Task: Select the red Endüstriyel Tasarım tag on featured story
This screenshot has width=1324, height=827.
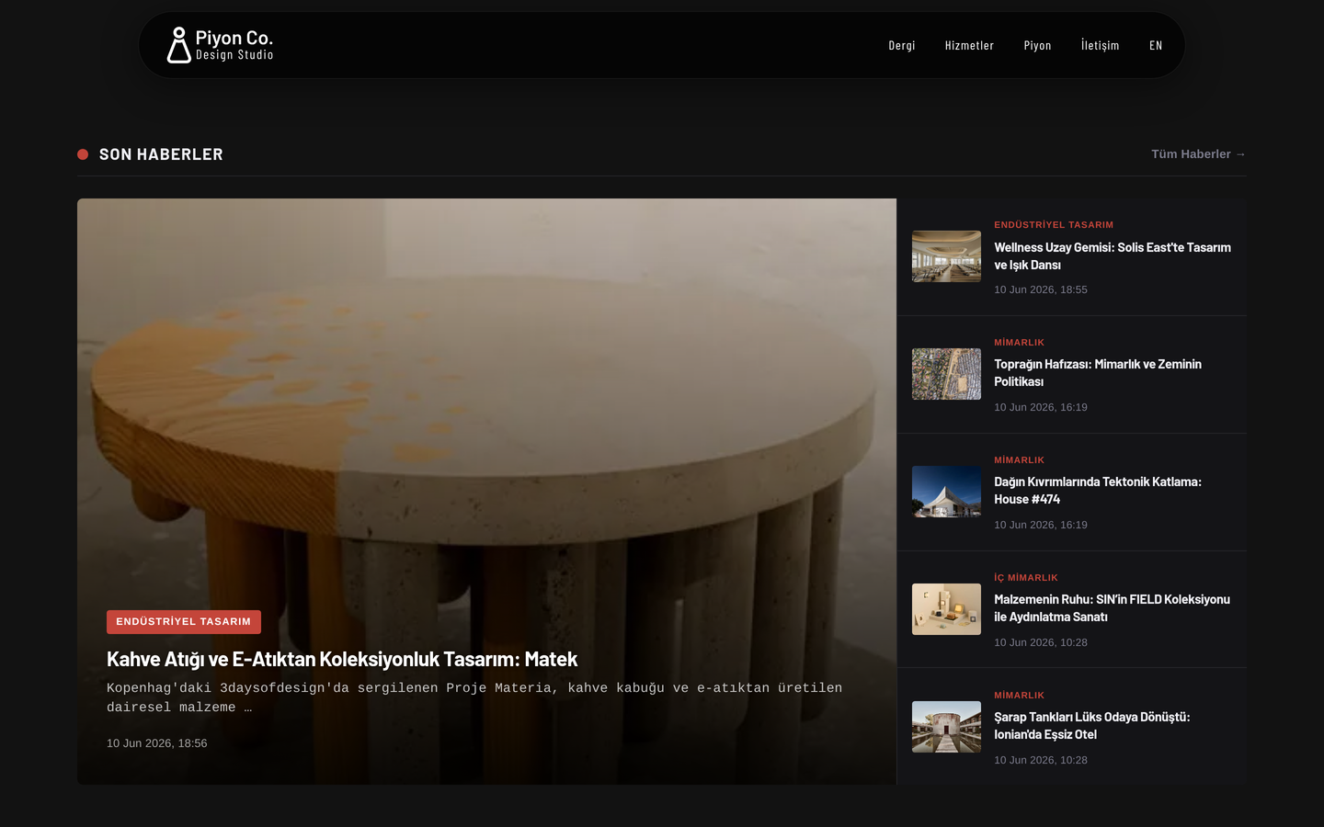Action: coord(184,622)
